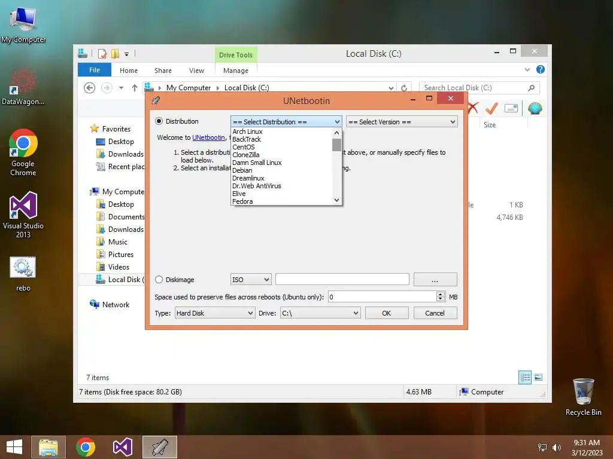Expand the address bar history dropdown
Viewport: 613px width, 459px height.
click(390, 88)
